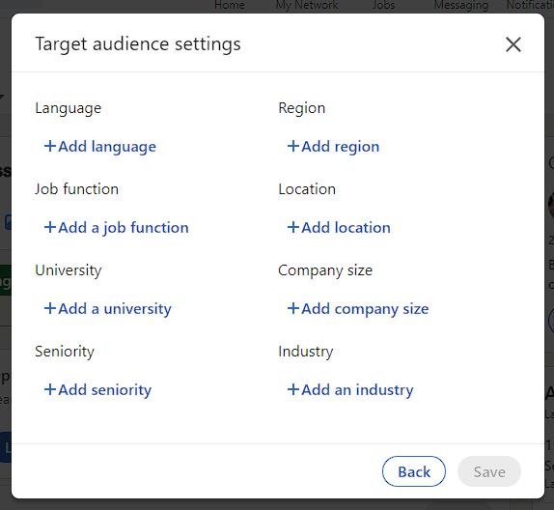Click plus icon beside Add seniority
This screenshot has height=510, width=554.
pos(50,389)
